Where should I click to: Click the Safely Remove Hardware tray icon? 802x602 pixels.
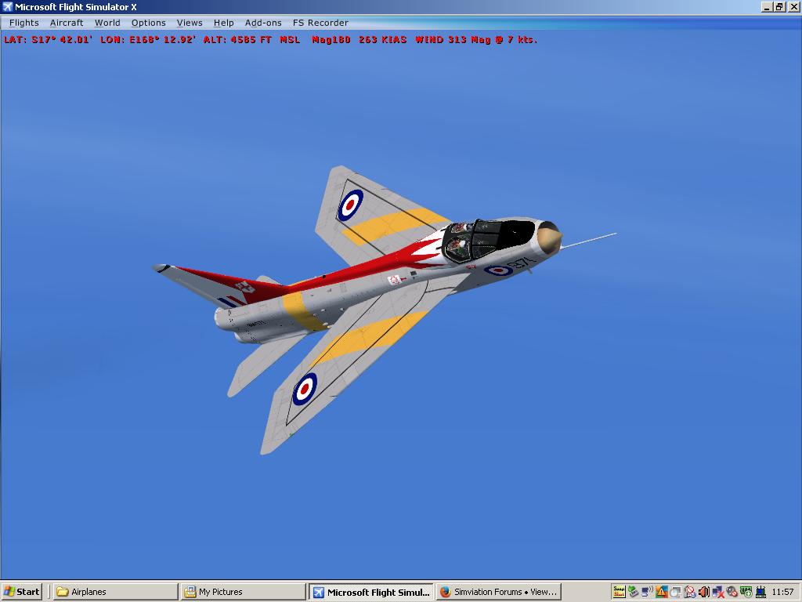coord(633,592)
